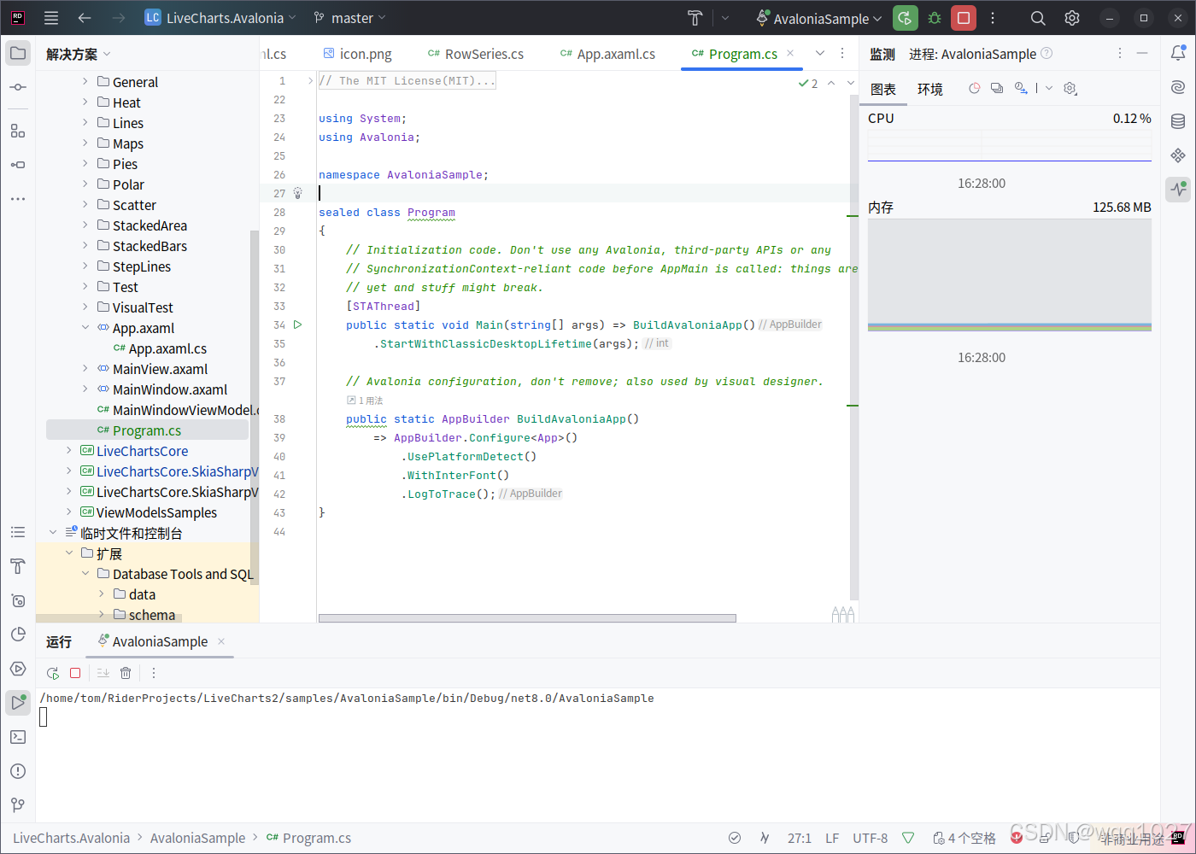Click the lightbulb quick-fix icon on line 27
1196x854 pixels.
298,193
